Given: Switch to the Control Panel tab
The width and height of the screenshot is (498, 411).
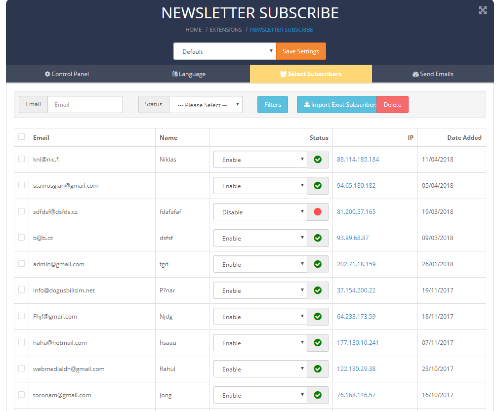Looking at the screenshot, I should pos(67,74).
